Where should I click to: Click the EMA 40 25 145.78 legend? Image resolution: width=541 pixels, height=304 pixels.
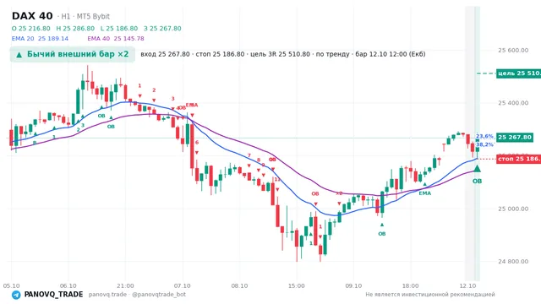(x=116, y=39)
